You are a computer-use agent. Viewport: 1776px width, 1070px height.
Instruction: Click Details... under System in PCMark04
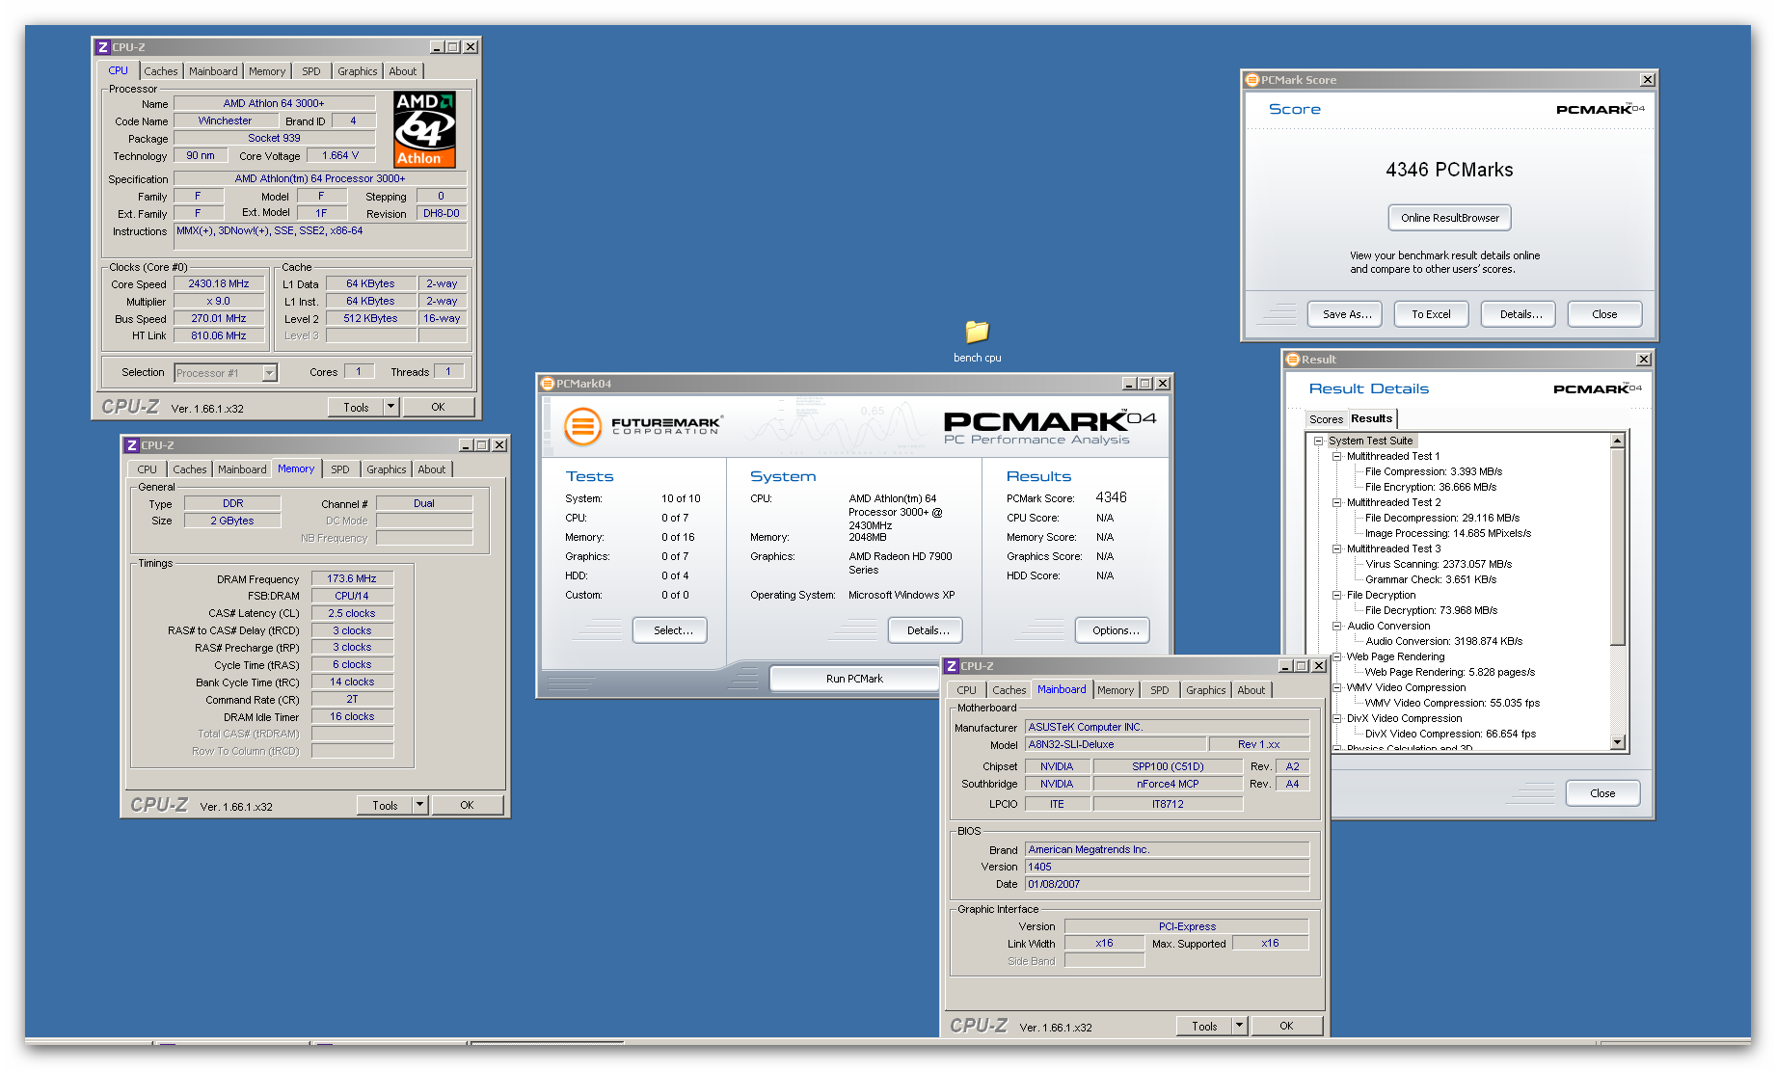pyautogui.click(x=926, y=630)
